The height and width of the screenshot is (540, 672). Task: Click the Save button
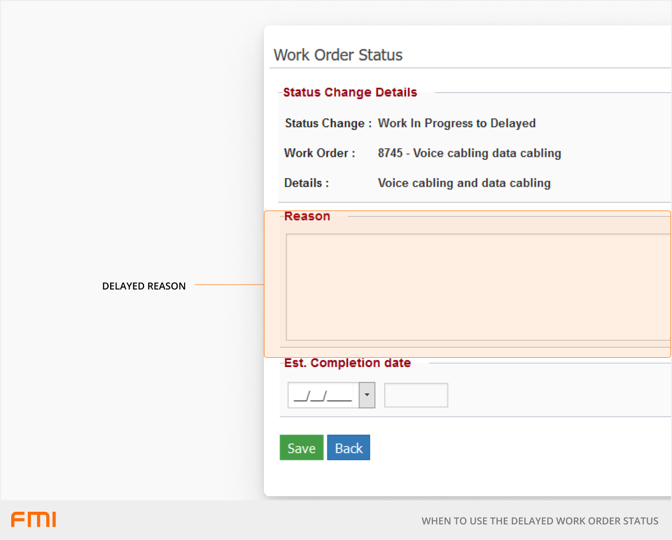pyautogui.click(x=301, y=447)
